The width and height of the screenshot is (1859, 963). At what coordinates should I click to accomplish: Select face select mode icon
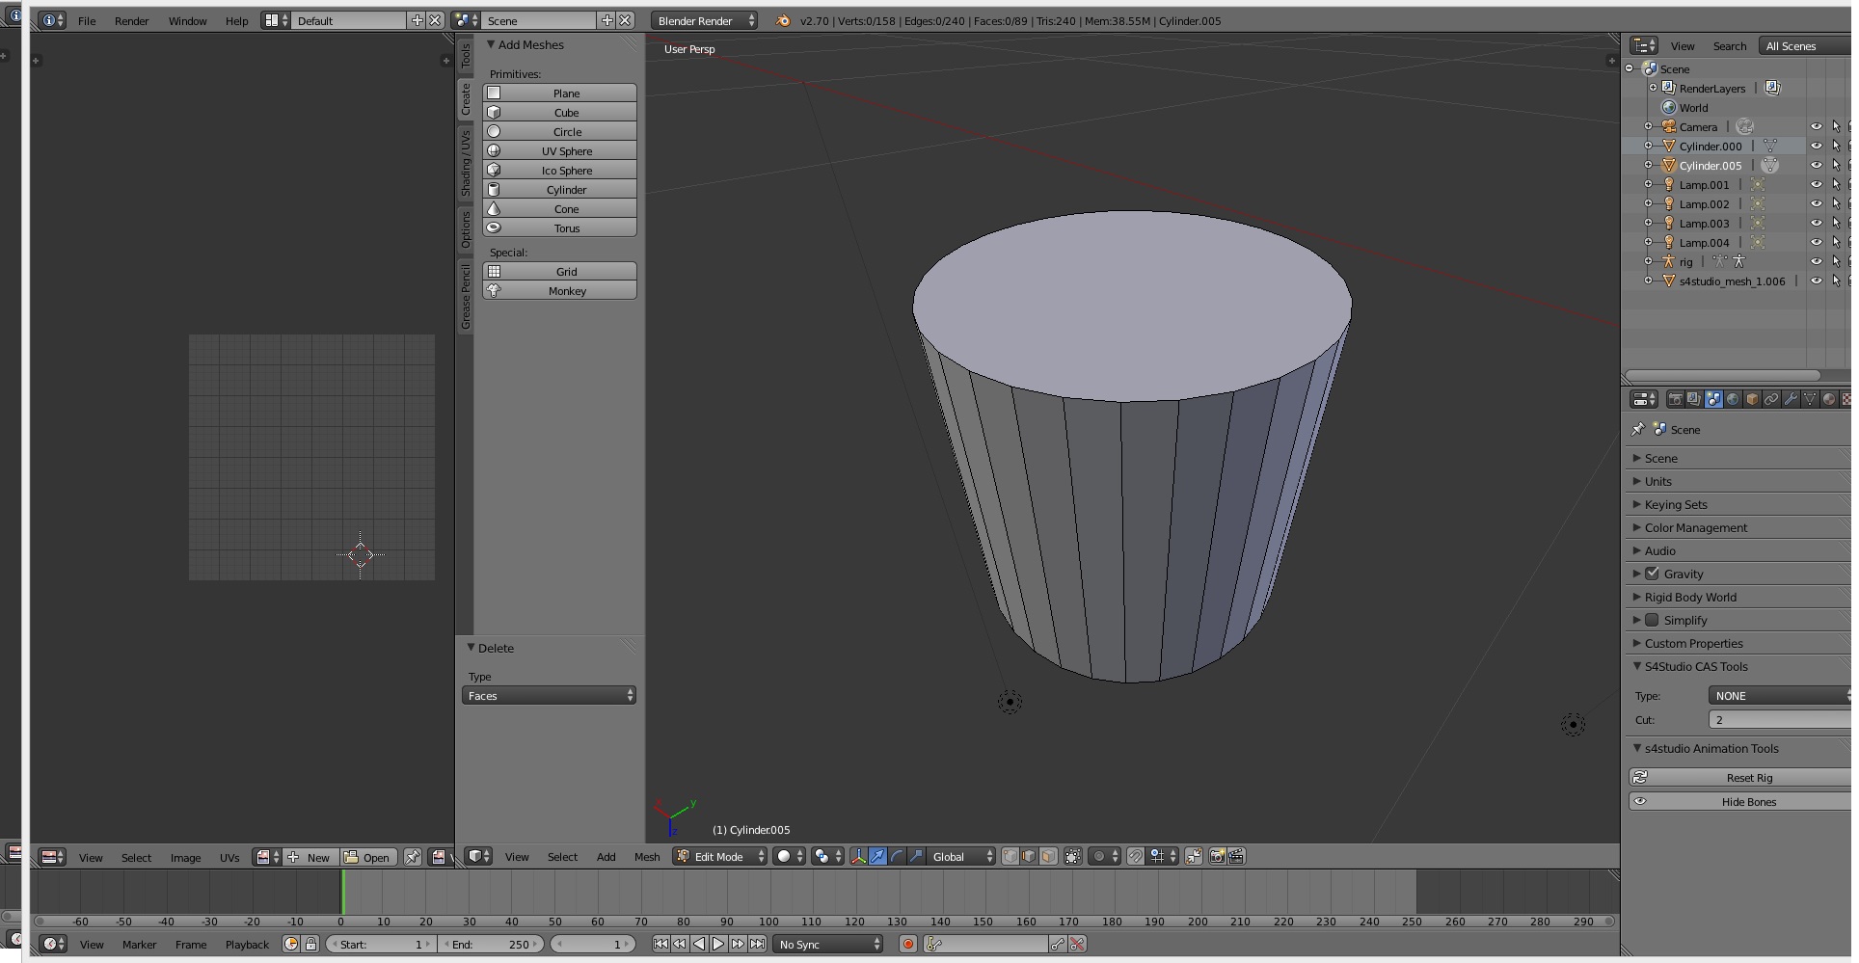1048,857
